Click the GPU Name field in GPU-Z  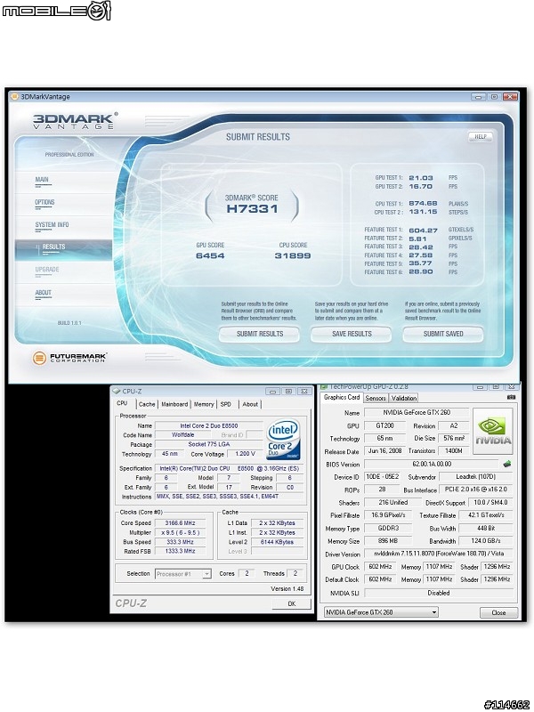[417, 413]
